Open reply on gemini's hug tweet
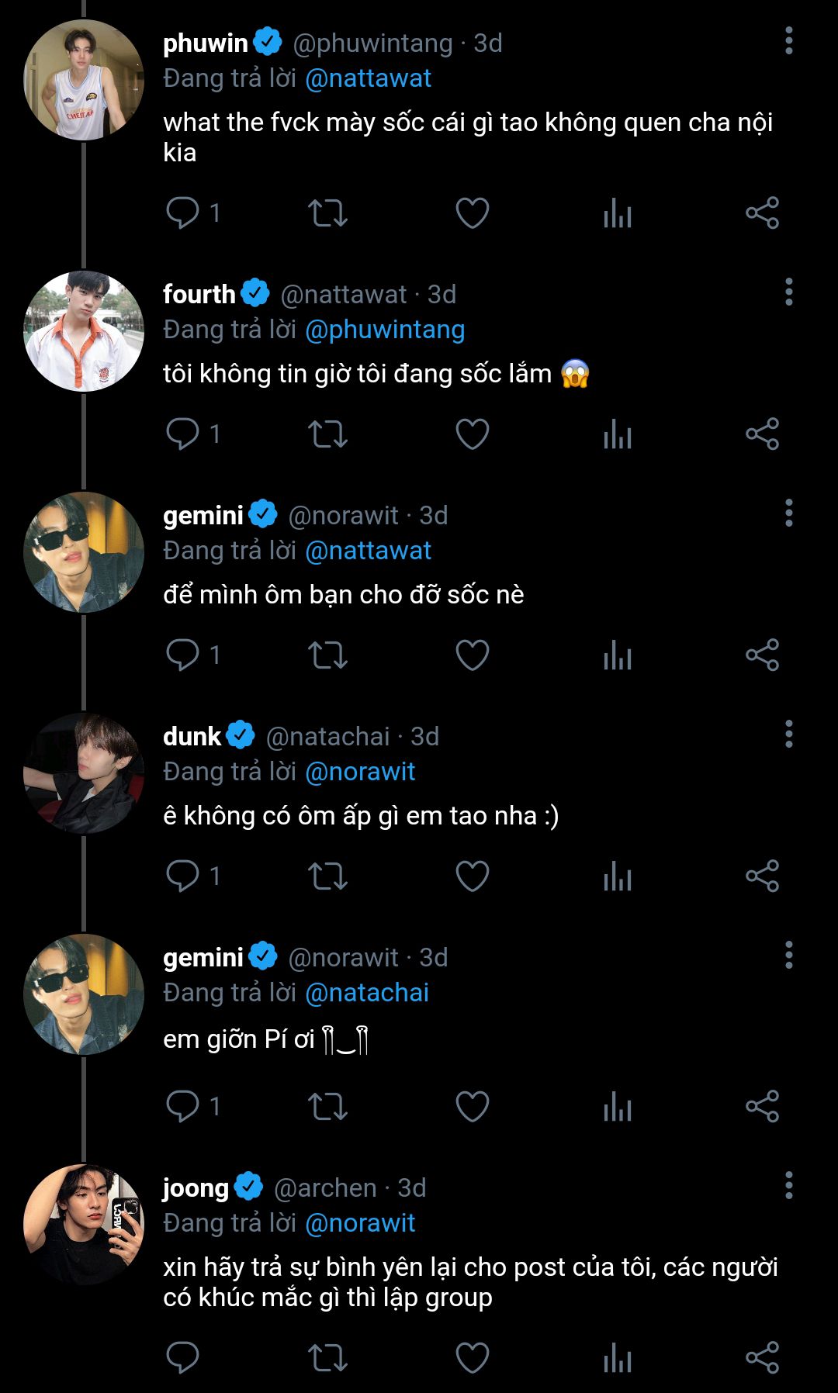 [183, 655]
